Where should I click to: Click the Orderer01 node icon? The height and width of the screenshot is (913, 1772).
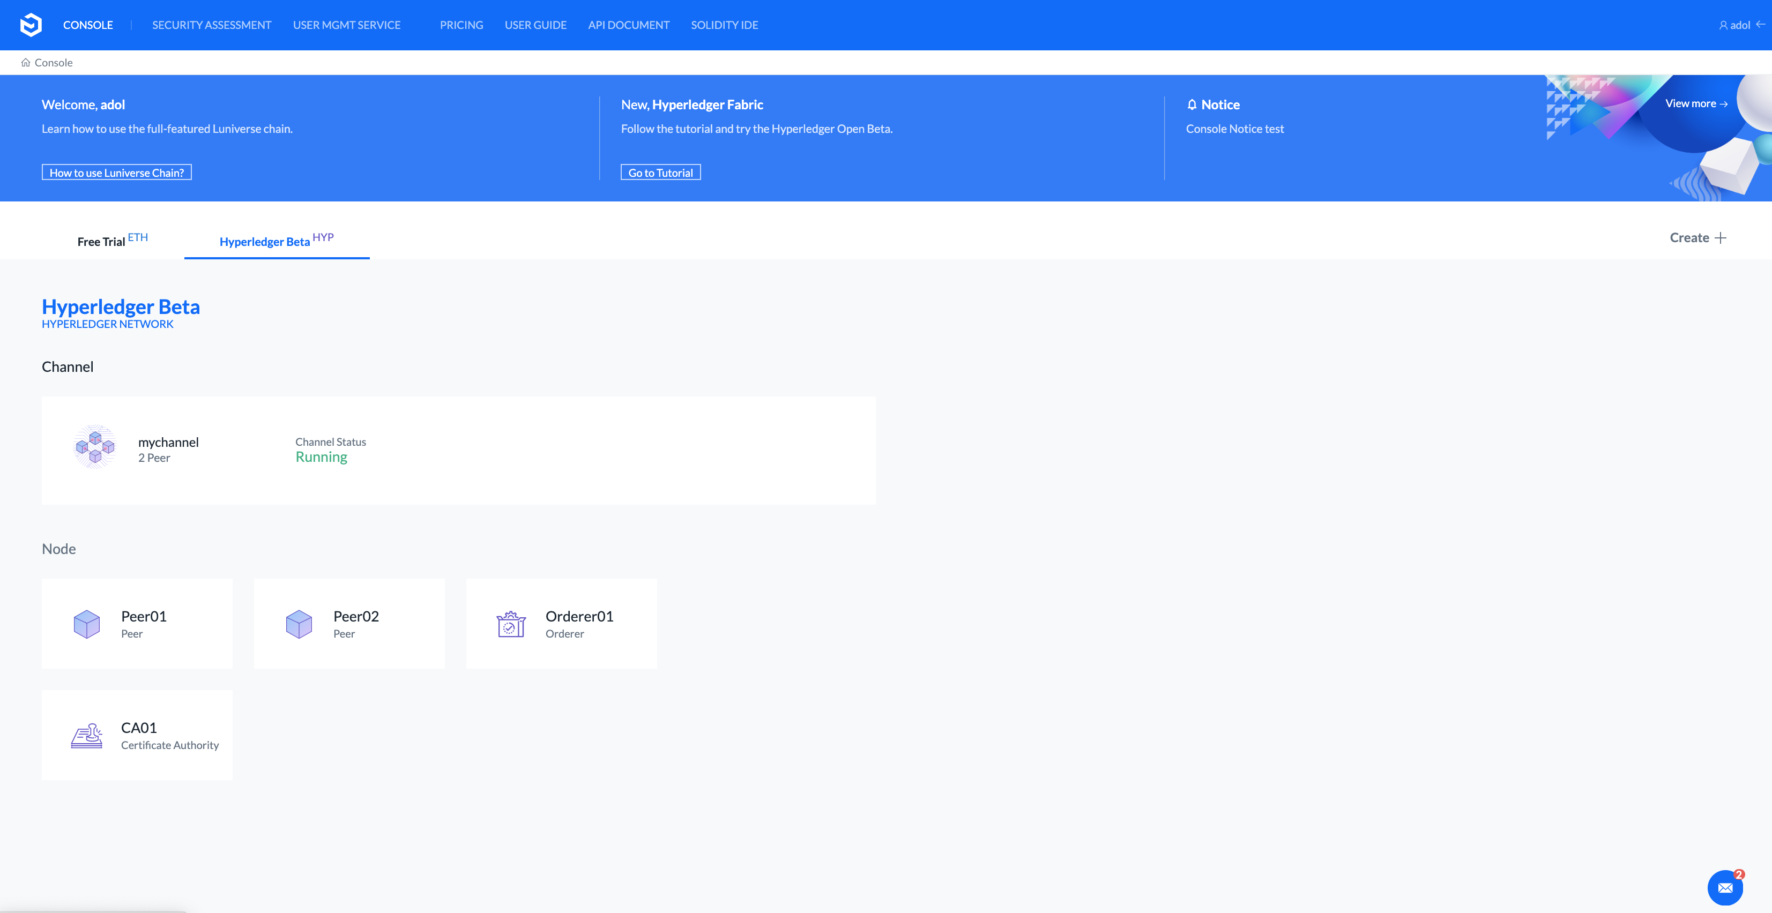pyautogui.click(x=511, y=624)
